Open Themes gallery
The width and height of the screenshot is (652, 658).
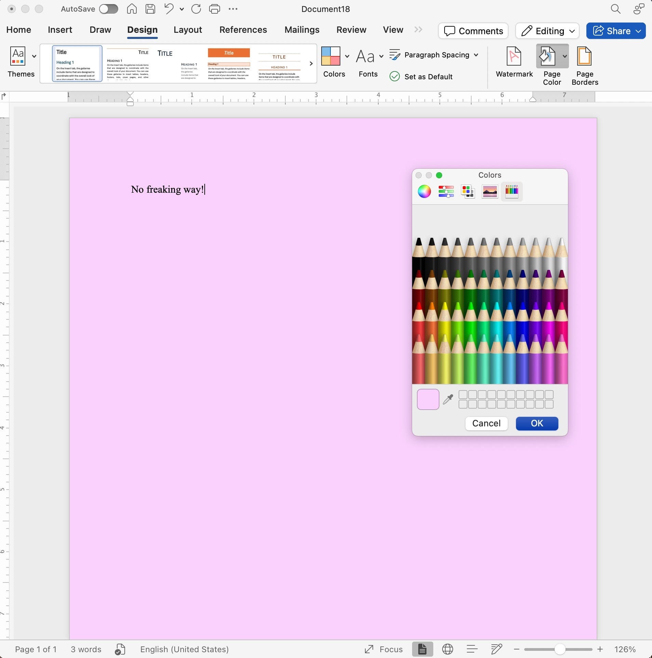point(21,63)
